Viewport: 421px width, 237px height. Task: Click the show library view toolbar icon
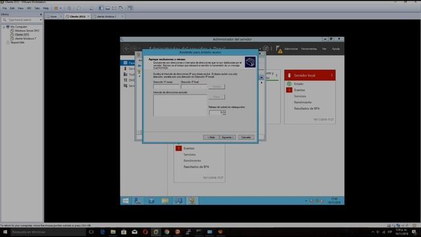coord(101,9)
